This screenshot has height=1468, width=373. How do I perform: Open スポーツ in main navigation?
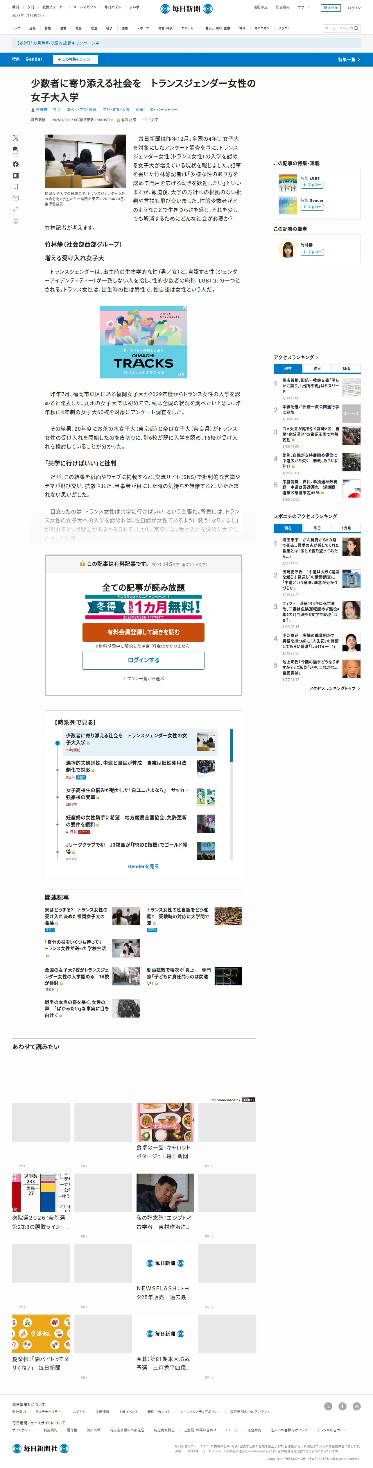143,28
